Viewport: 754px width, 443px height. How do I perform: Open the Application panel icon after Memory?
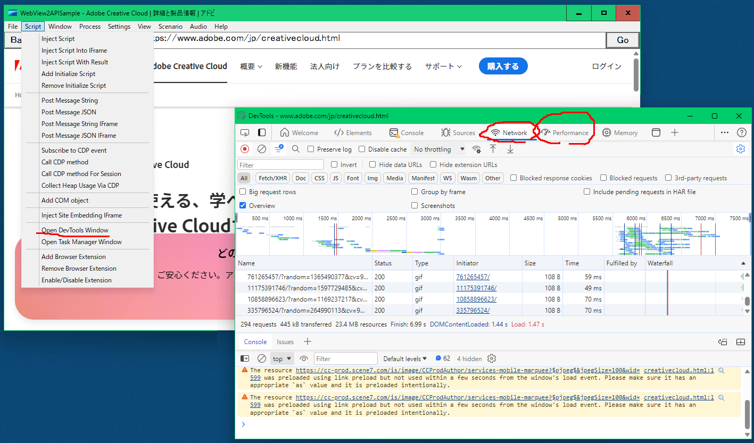pos(656,132)
